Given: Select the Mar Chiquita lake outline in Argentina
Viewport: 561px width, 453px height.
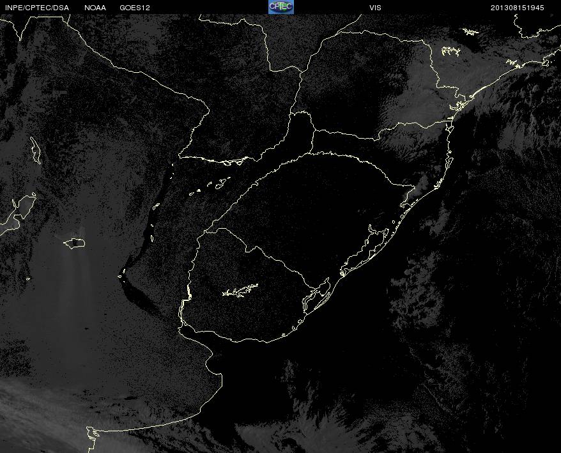Looking at the screenshot, I should 74,243.
